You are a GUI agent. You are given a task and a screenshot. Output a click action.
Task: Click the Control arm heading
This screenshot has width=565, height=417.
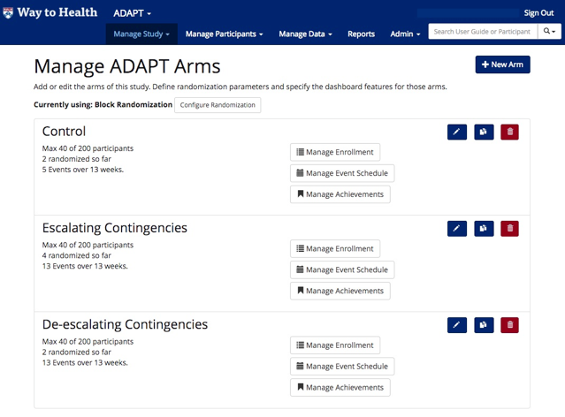pyautogui.click(x=65, y=132)
